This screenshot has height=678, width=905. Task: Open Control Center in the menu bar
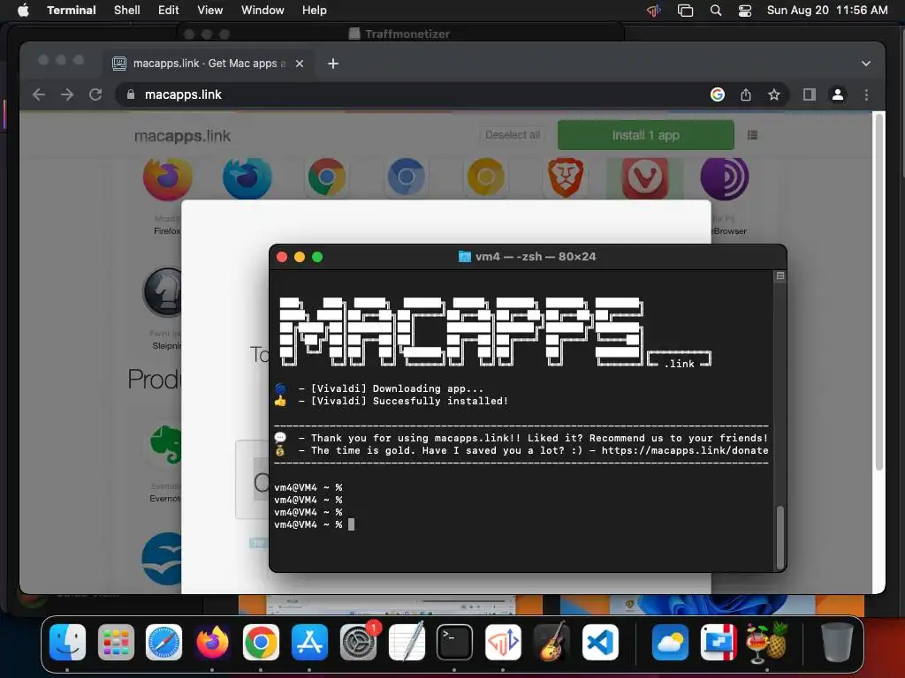click(744, 11)
